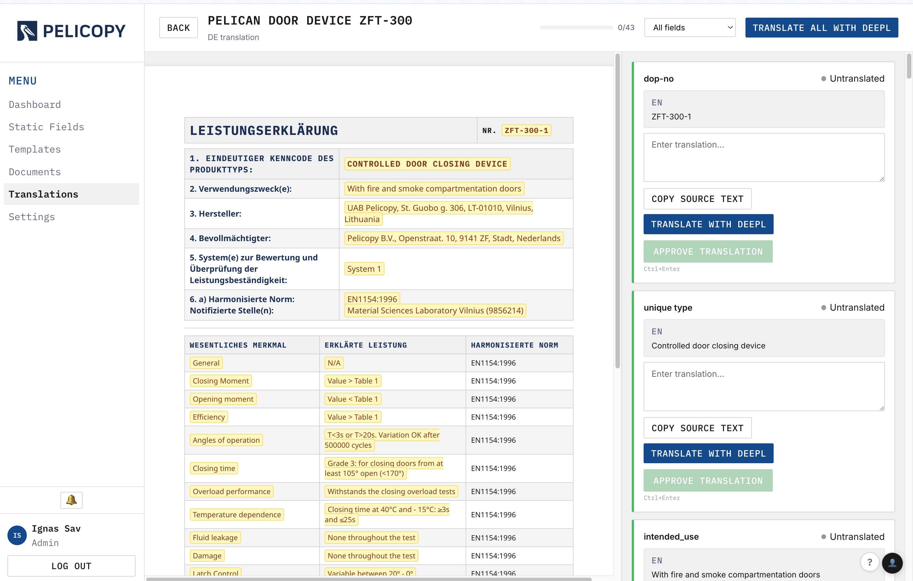This screenshot has height=581, width=913.
Task: Translate dop-no field with DeepL
Action: (708, 224)
